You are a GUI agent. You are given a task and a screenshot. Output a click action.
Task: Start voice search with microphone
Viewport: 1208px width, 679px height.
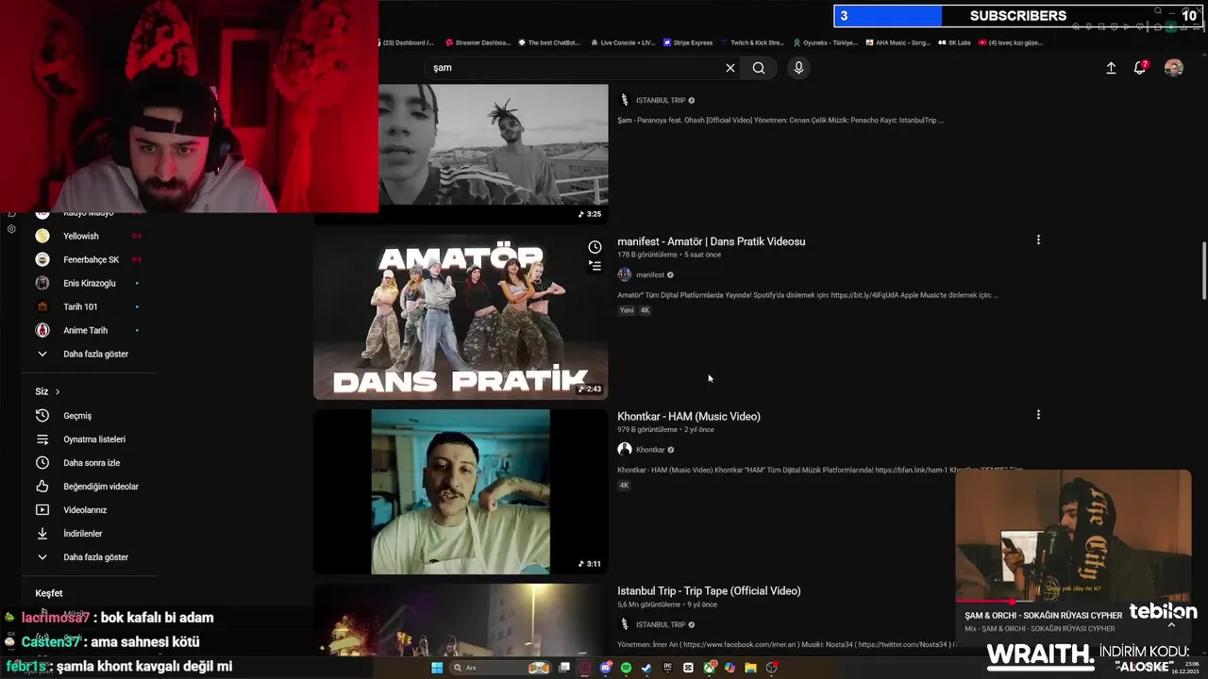(798, 68)
